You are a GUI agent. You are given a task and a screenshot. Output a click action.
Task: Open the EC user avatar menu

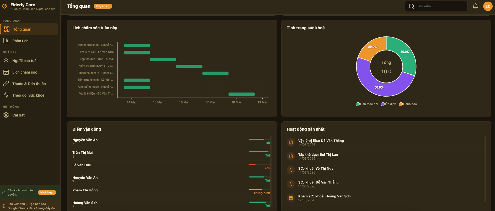pyautogui.click(x=488, y=6)
